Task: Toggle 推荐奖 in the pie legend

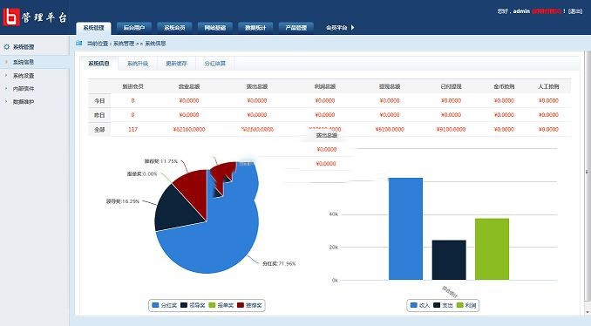Action: pos(249,305)
